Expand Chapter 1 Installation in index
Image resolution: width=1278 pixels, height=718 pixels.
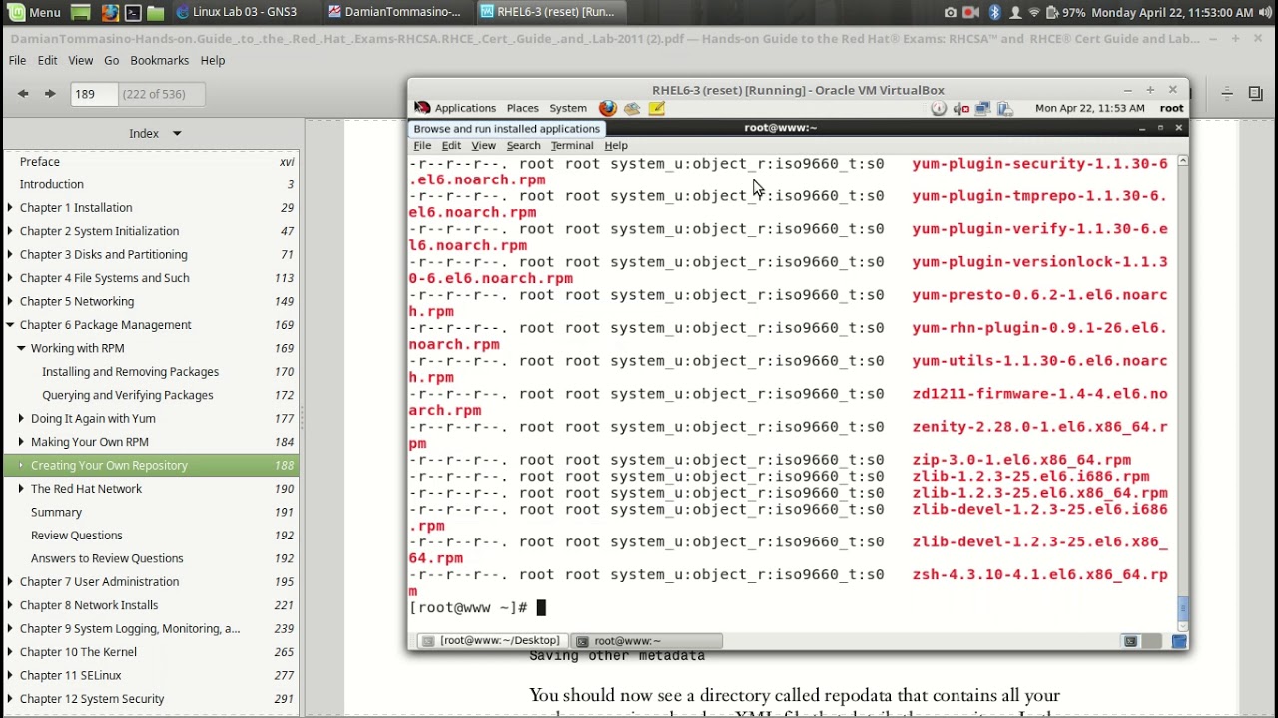(x=10, y=207)
